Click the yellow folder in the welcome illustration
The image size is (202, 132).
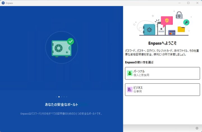pyautogui.click(x=181, y=29)
